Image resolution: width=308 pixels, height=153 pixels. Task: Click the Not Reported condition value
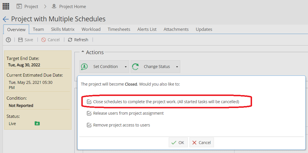click(21, 105)
